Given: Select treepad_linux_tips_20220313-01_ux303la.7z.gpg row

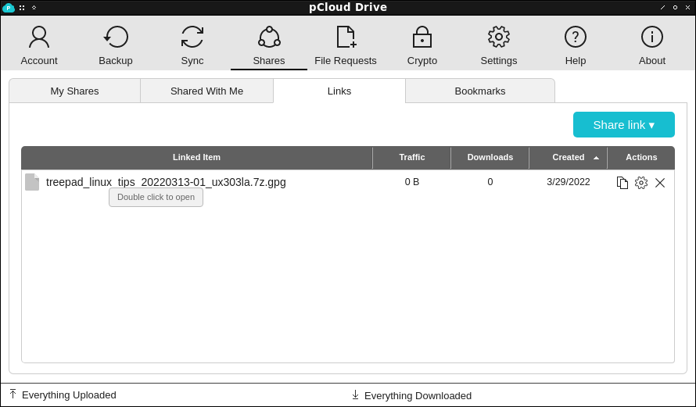Looking at the screenshot, I should [348, 182].
